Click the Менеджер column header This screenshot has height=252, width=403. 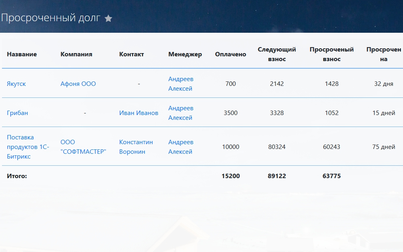coord(185,54)
